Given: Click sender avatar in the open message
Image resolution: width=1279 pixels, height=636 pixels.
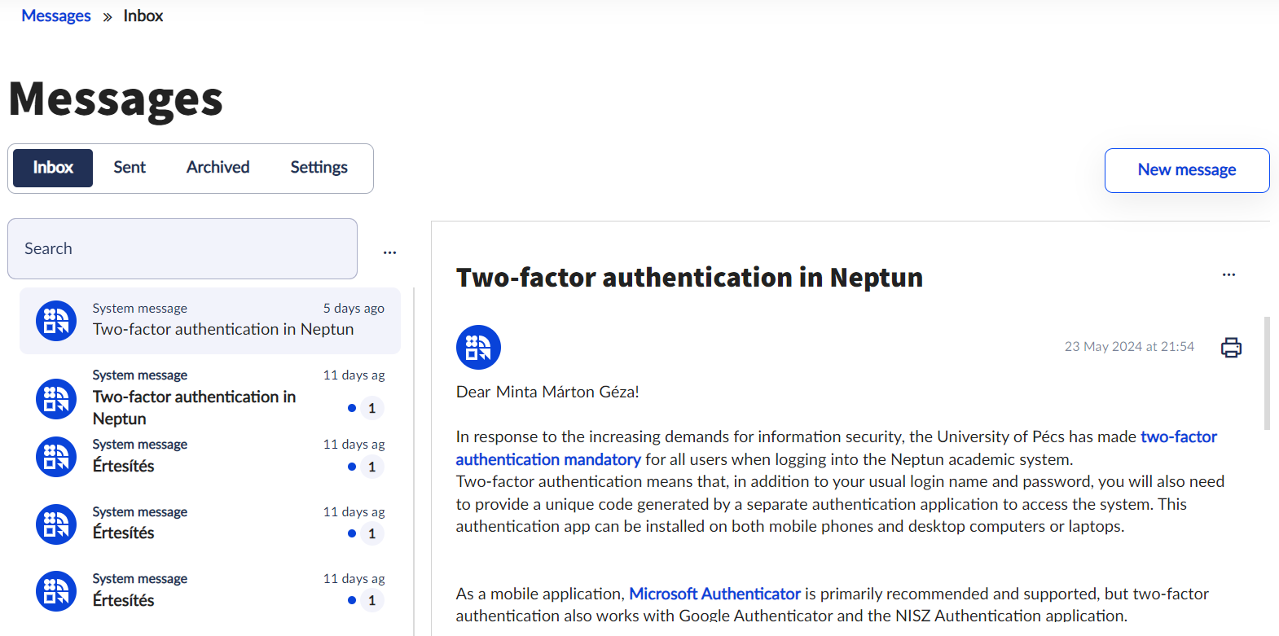Looking at the screenshot, I should [478, 348].
